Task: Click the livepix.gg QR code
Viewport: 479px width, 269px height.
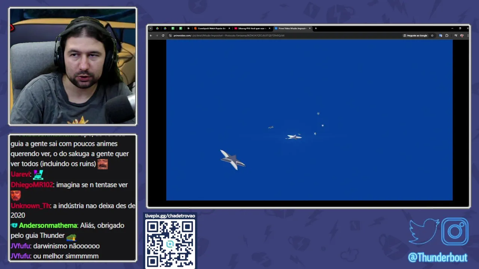Action: [170, 244]
